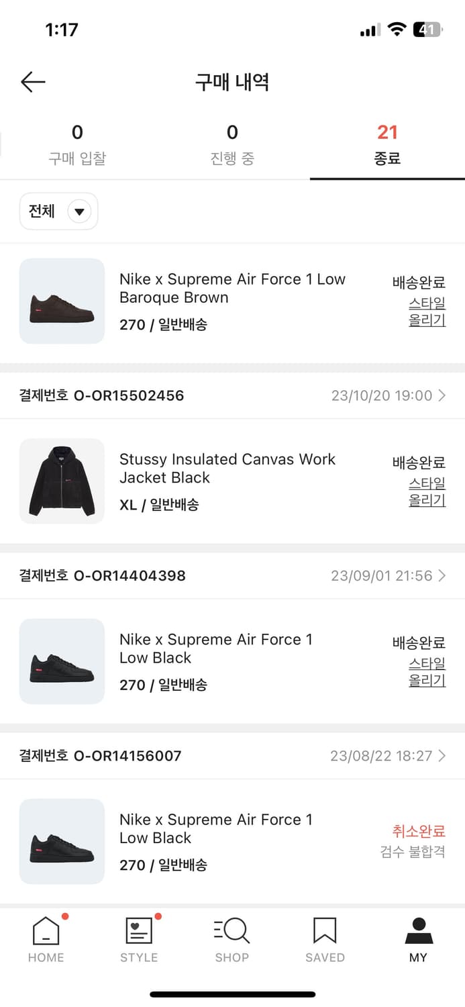Tap the 취소완료 status on the cancelled order
The height and width of the screenshot is (1007, 465).
(x=419, y=831)
